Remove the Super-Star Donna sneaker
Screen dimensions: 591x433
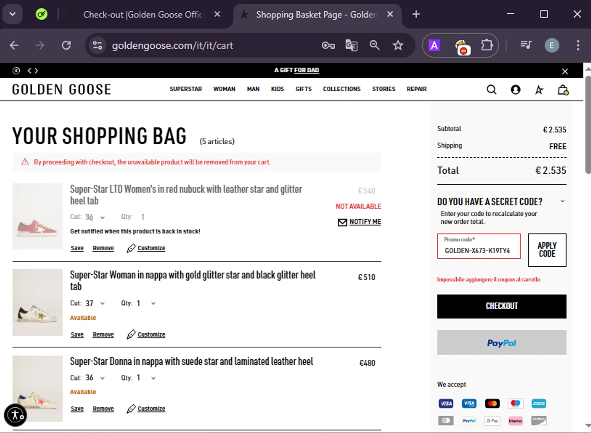pos(103,409)
